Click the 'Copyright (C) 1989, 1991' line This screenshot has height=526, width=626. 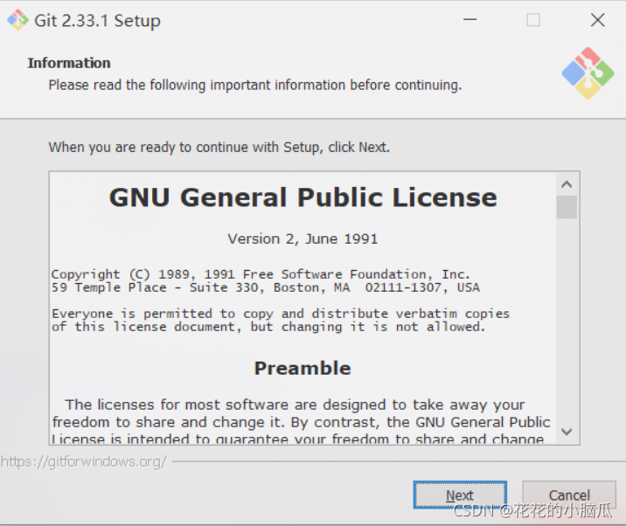coord(261,274)
